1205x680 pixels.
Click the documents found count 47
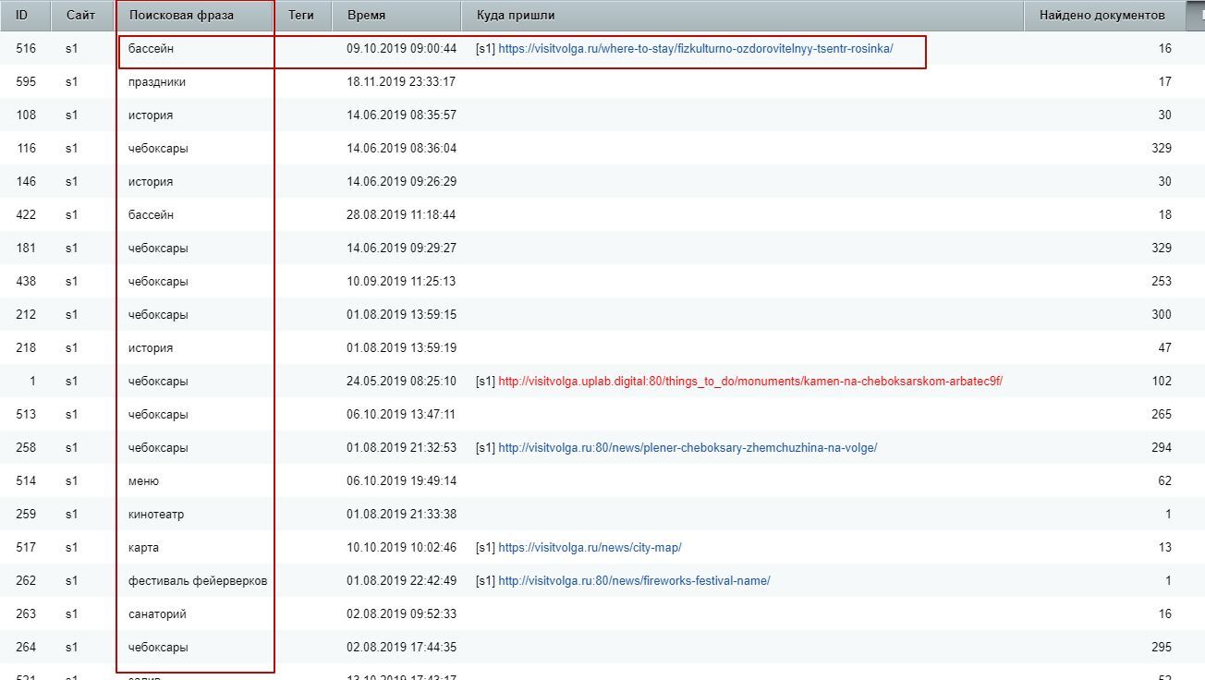coord(1164,348)
